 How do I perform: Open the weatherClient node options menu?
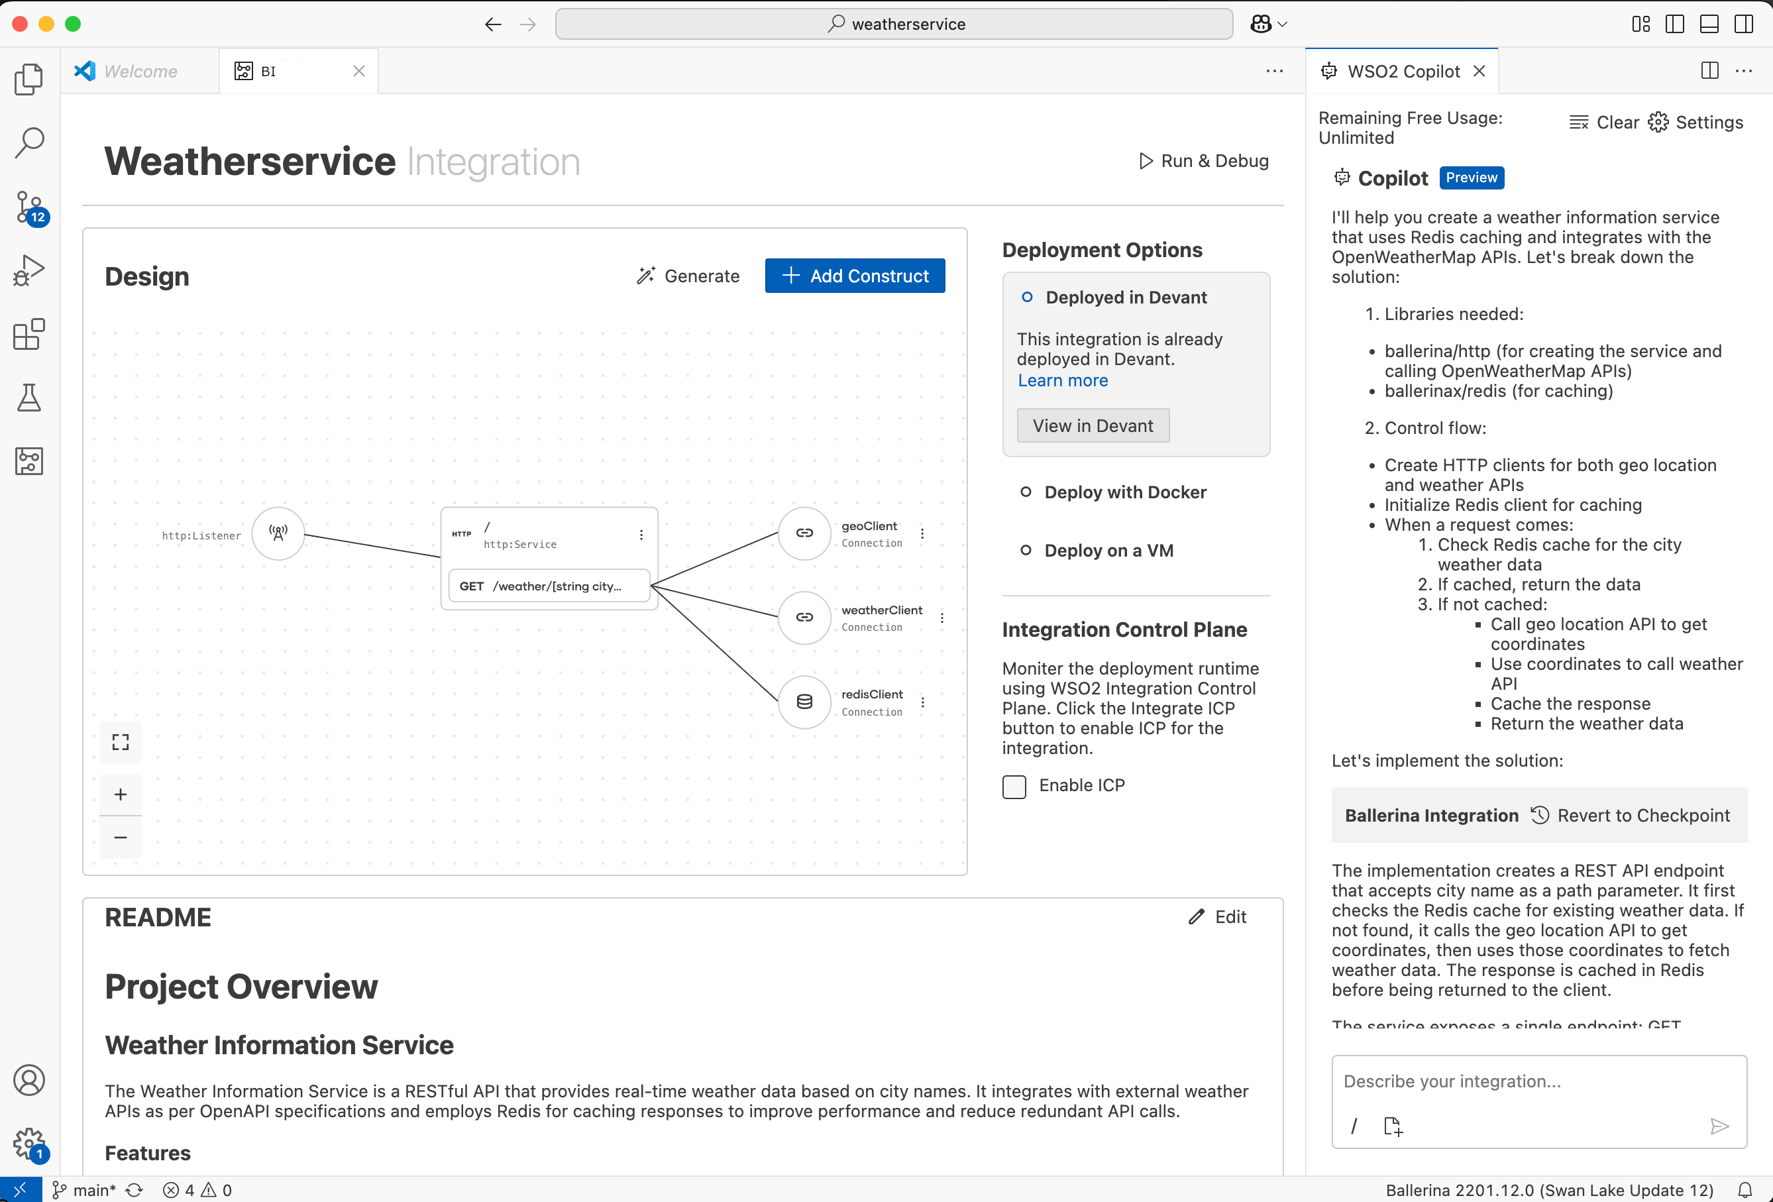point(942,618)
